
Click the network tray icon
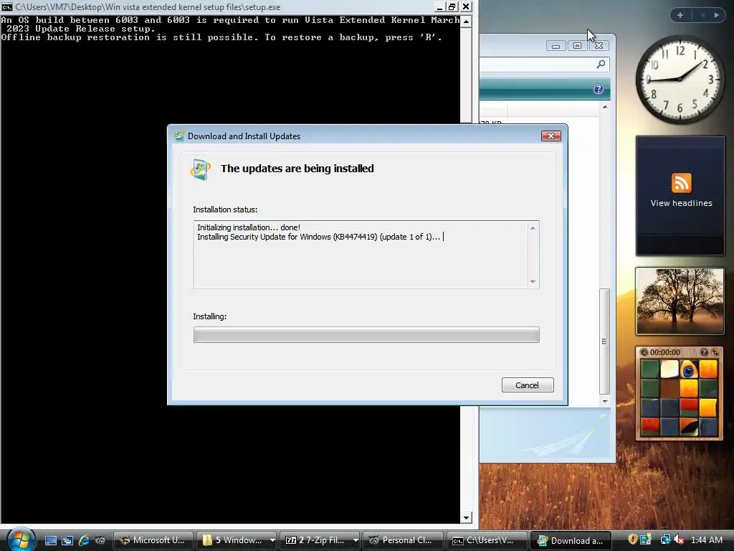point(664,540)
